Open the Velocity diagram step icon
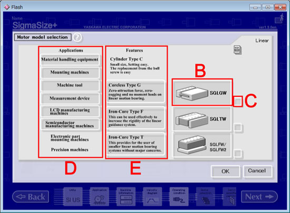The width and height of the screenshot is (290, 213). [152, 197]
